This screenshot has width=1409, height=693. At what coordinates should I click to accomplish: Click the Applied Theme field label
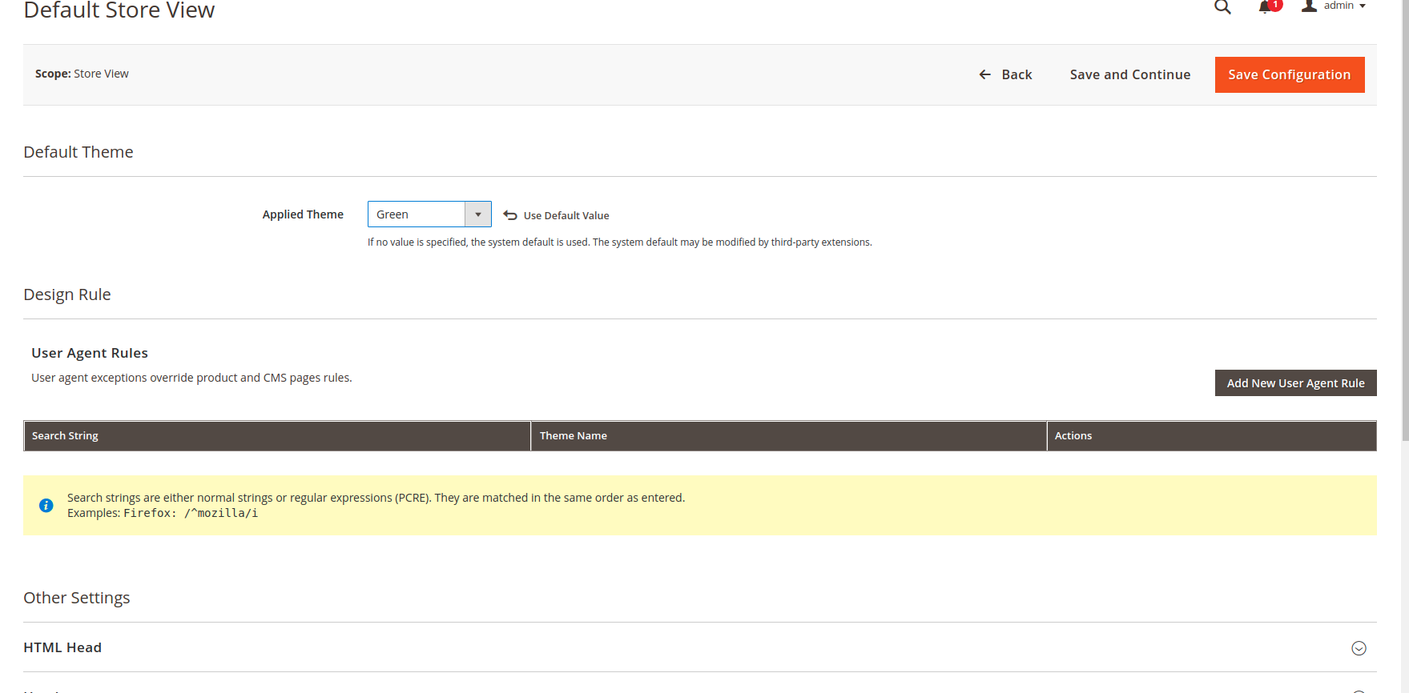(303, 214)
